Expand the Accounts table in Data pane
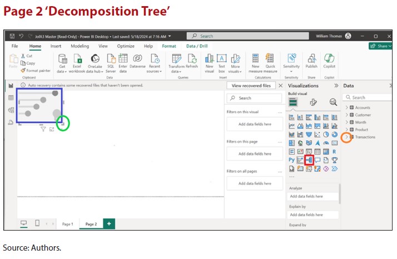397x259 pixels. (x=346, y=107)
